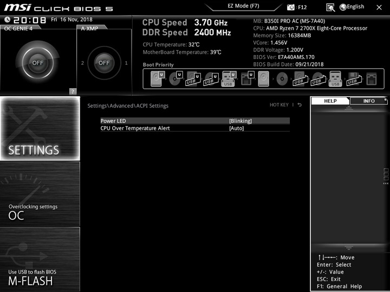Click the F12 screenshot label
This screenshot has height=292, width=390.
[302, 7]
